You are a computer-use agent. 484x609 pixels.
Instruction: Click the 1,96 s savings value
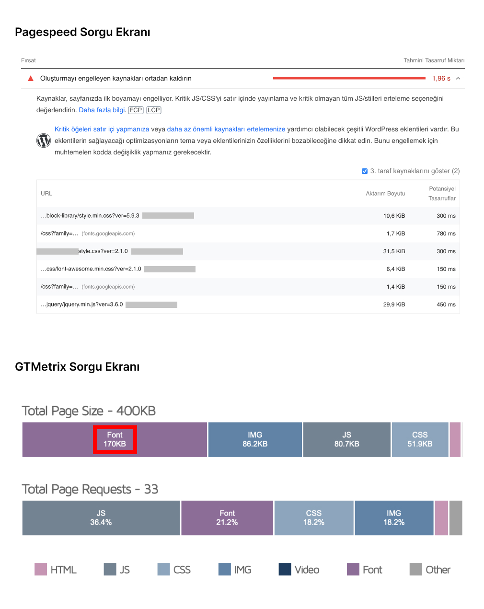coord(441,78)
